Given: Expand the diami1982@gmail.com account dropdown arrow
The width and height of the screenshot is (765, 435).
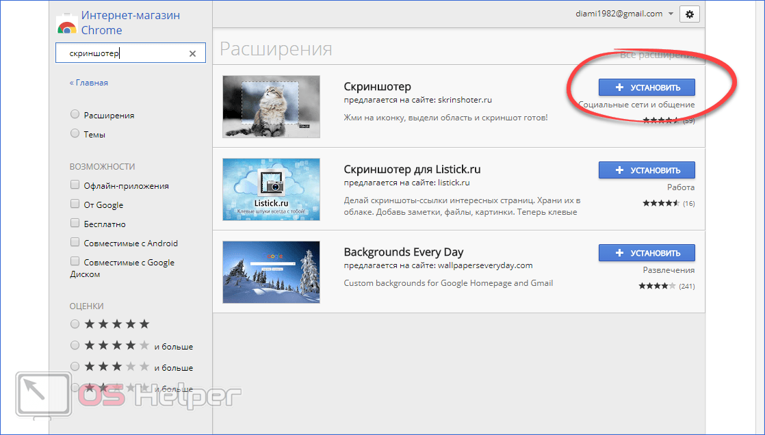Looking at the screenshot, I should [671, 14].
